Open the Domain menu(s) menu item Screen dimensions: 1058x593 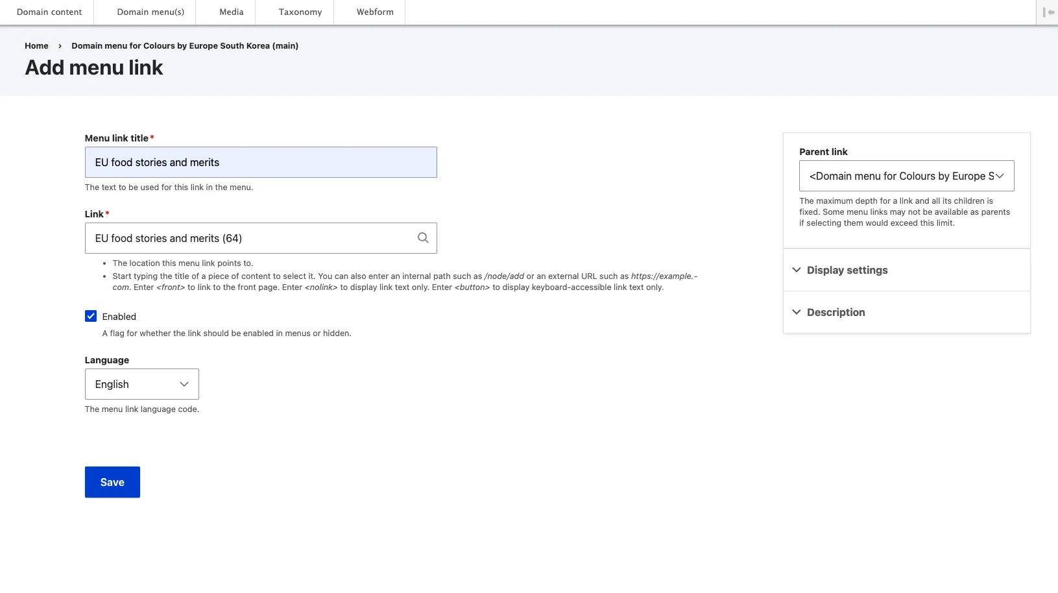point(150,12)
